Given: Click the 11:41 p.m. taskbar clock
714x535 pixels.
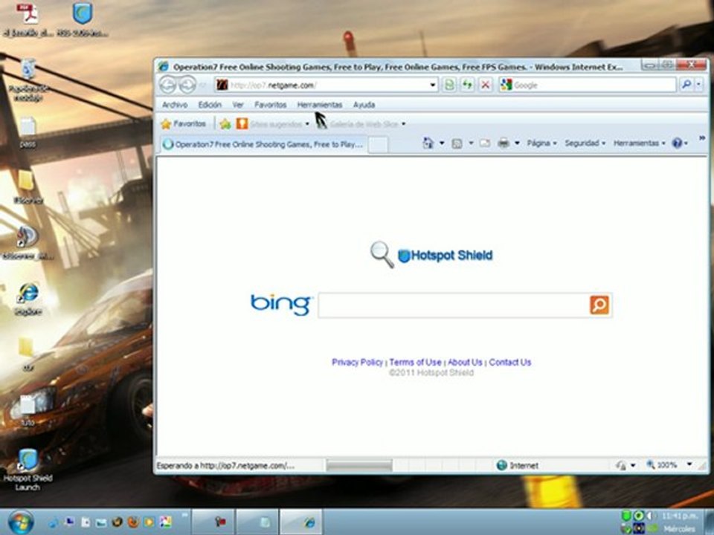Looking at the screenshot, I should pos(679,516).
